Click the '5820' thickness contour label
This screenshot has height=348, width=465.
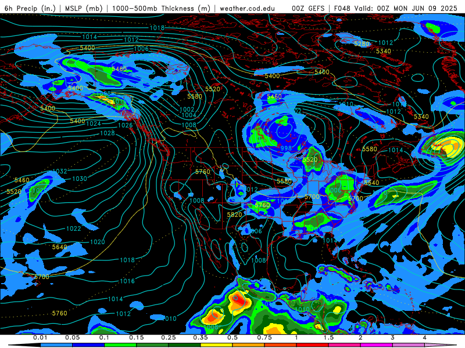click(235, 215)
